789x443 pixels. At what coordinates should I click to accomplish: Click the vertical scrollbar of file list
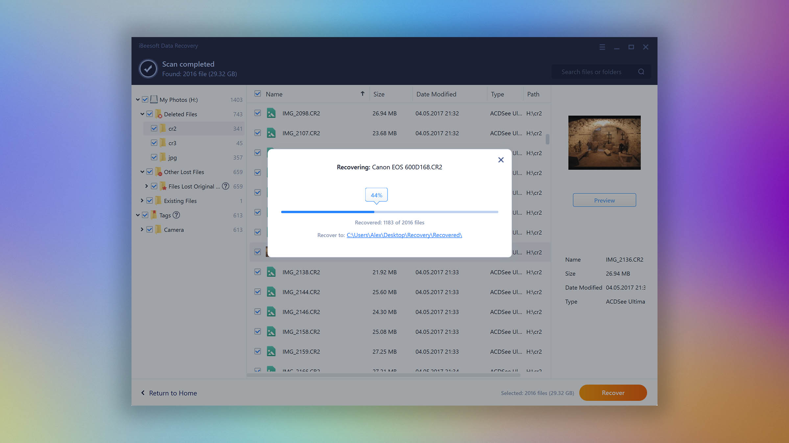[x=547, y=139]
